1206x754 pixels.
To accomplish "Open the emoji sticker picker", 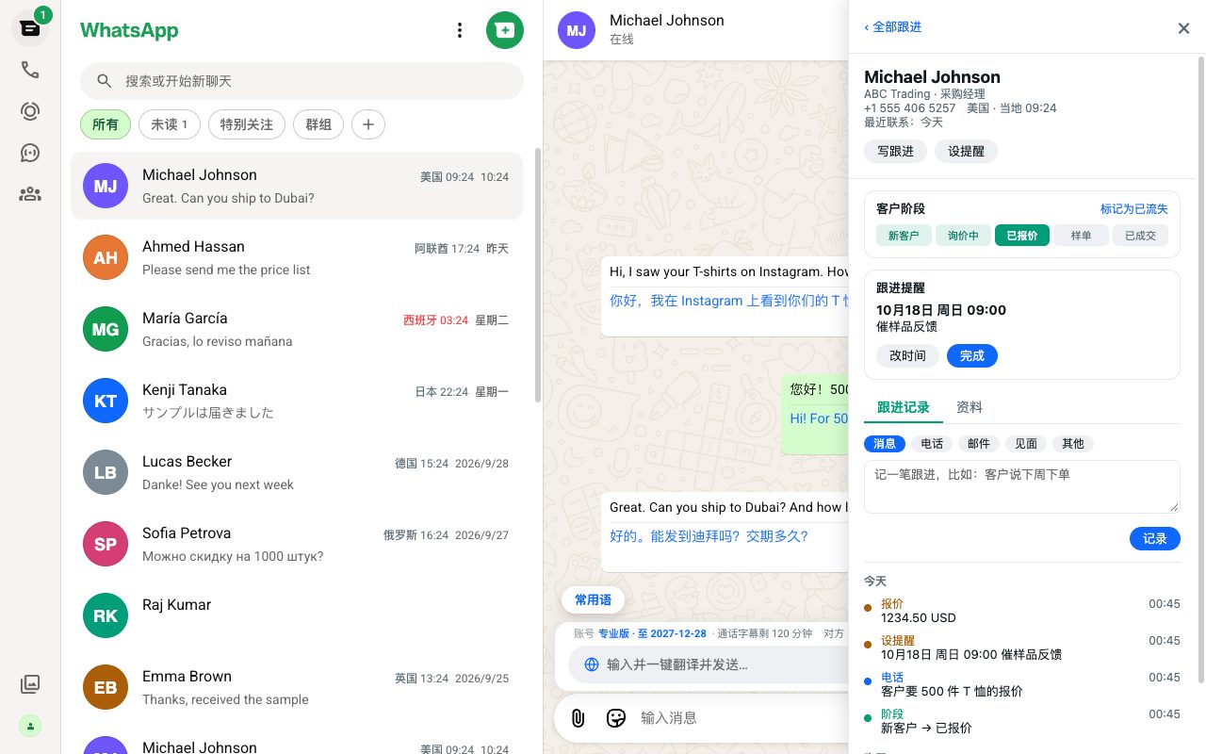I will pos(616,718).
